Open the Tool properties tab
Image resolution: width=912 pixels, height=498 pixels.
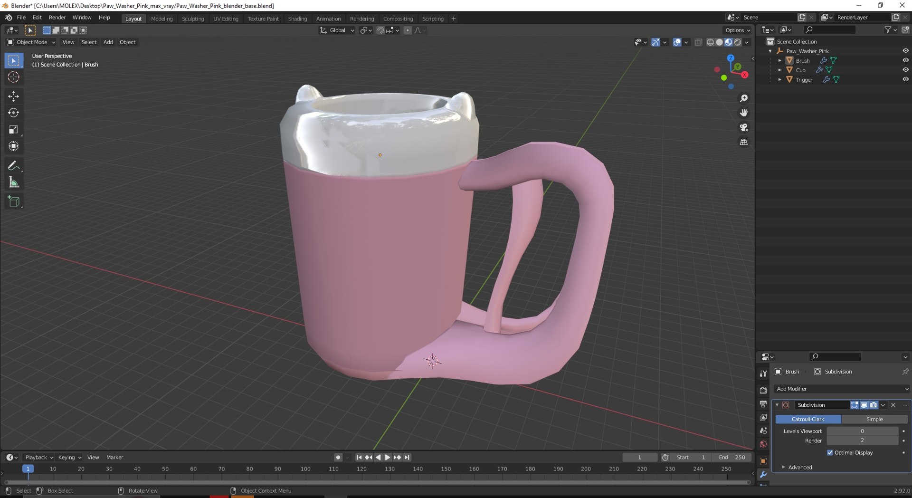(763, 374)
